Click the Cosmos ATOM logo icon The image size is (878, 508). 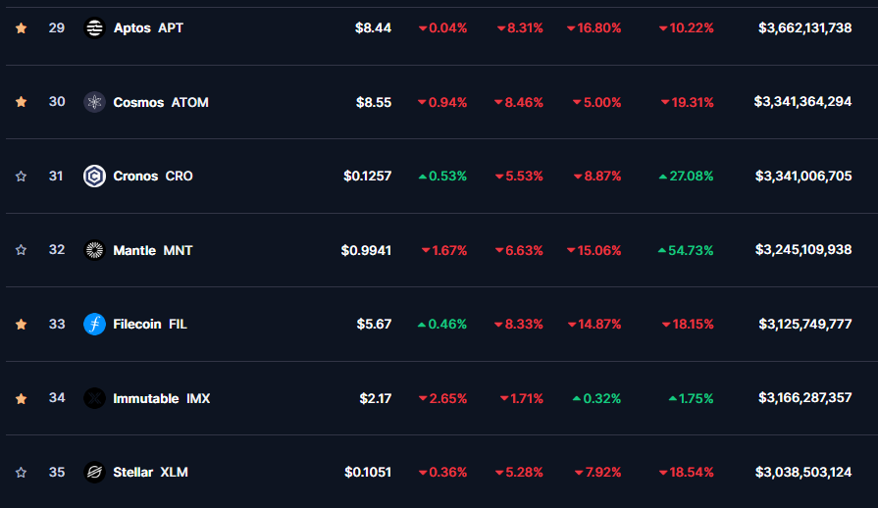(x=94, y=102)
